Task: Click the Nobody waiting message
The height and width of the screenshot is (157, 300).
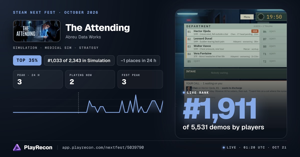Action: point(220,73)
